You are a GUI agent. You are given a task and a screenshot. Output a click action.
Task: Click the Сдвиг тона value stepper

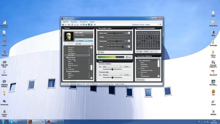point(129,33)
